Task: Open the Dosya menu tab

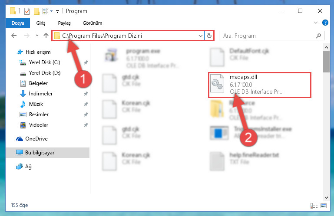Action: pos(18,23)
